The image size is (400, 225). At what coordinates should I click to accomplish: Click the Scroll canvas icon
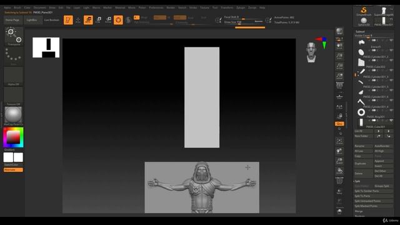pos(339,46)
